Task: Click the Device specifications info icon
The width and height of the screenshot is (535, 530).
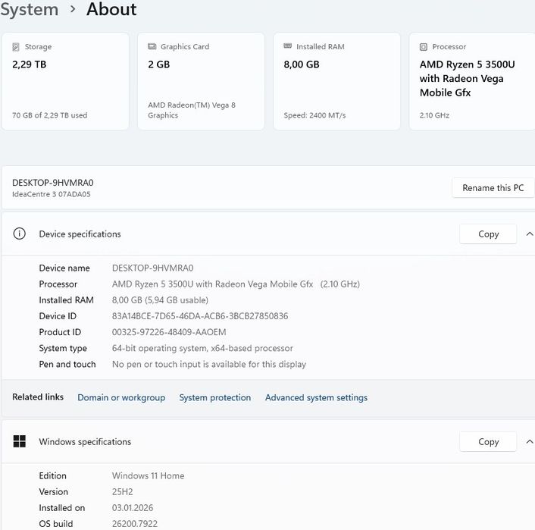Action: pos(20,234)
